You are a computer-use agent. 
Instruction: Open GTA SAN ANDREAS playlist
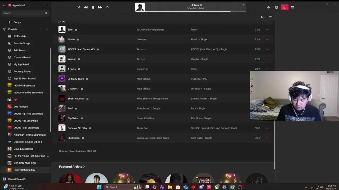click(25, 163)
